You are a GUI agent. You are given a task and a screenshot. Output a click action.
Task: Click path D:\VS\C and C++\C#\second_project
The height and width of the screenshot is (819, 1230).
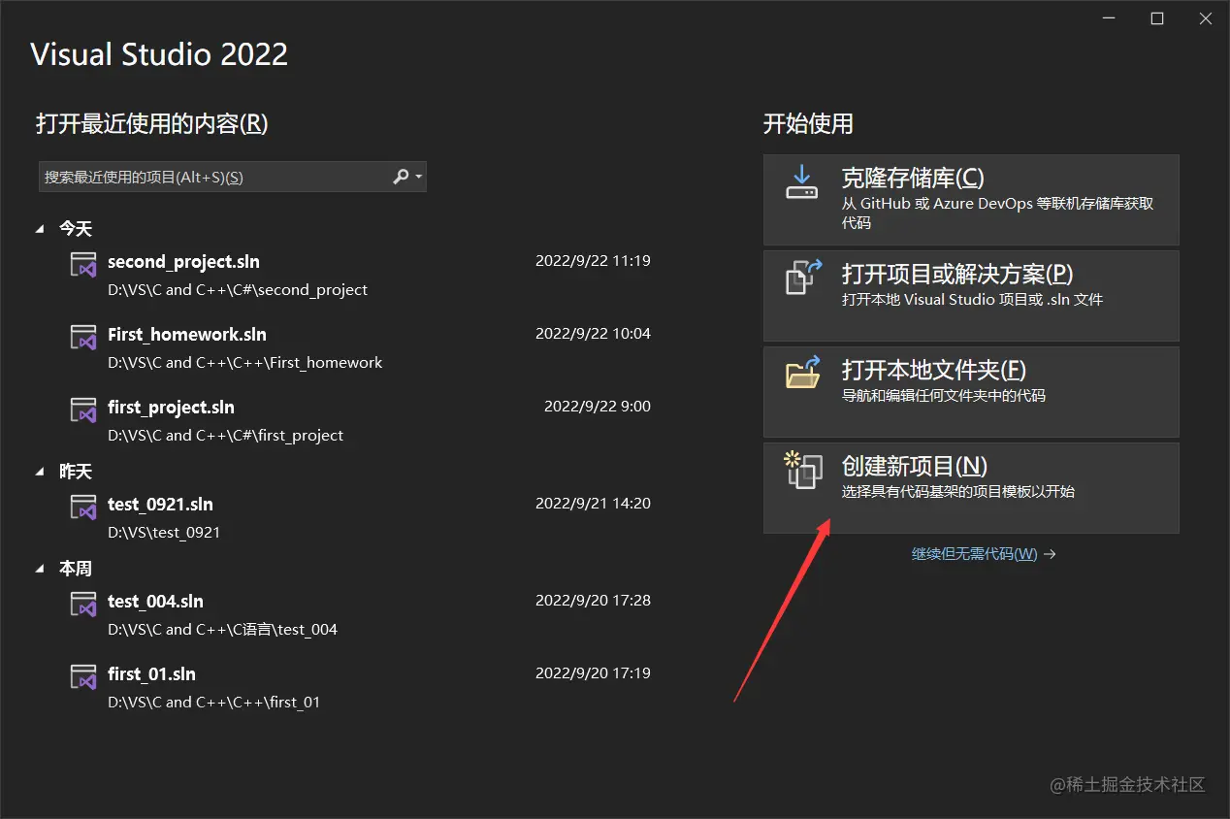tap(238, 290)
